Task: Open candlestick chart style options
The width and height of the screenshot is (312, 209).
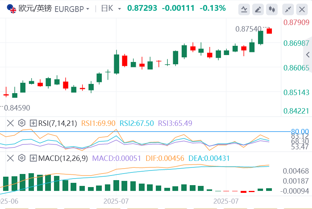Action: tap(272, 9)
